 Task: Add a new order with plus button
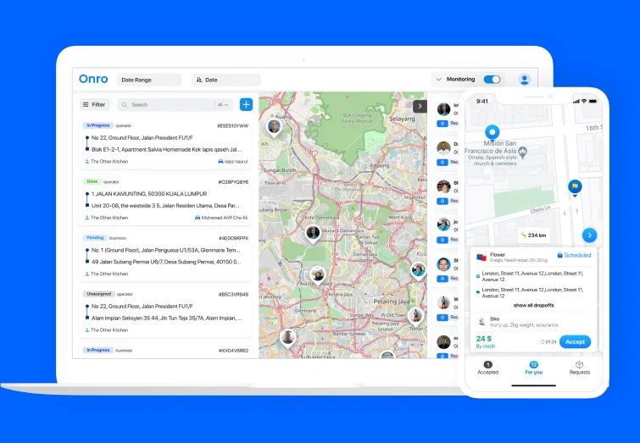click(246, 104)
